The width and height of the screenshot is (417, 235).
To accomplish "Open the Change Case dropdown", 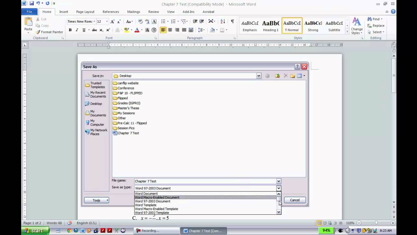I will tap(129, 22).
